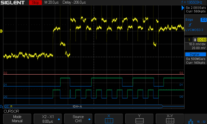Click the Curr 140kpts digital depth text
This screenshot has width=207, height=124.
(x=196, y=63)
